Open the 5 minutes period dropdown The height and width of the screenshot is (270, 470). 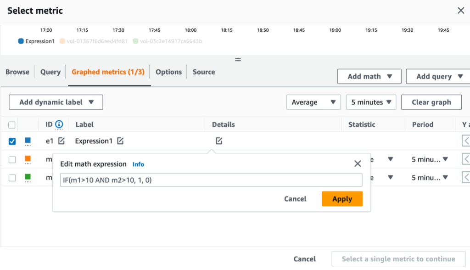[371, 102]
